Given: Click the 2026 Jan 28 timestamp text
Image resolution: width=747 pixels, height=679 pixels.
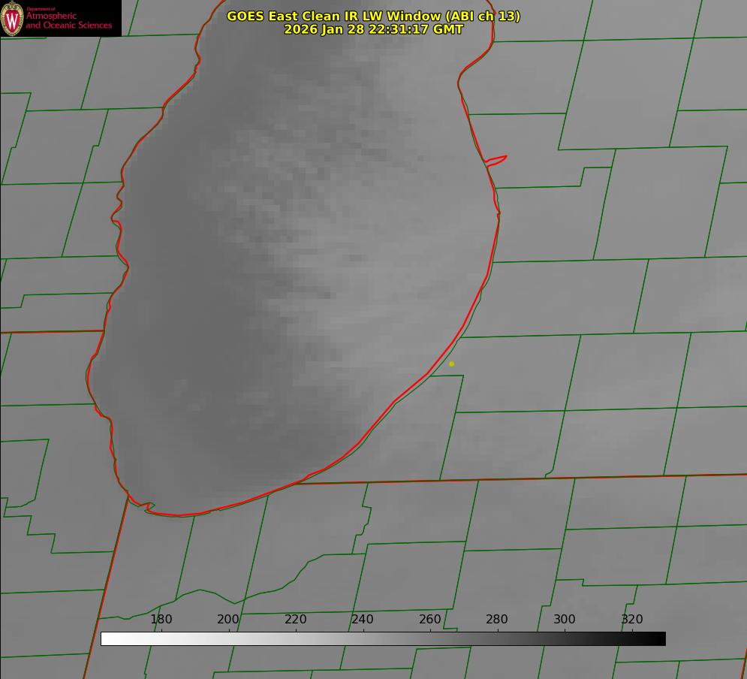Looking at the screenshot, I should [x=373, y=29].
